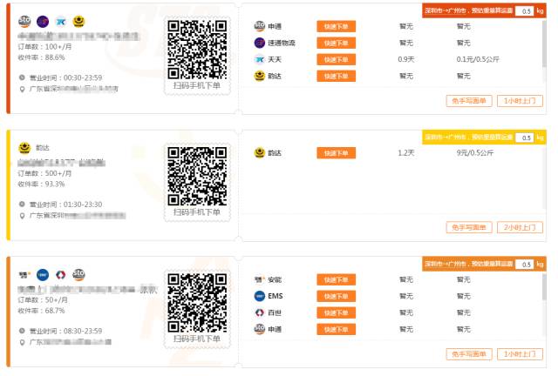
Task: Click QR code in the first card
Action: coord(197,50)
